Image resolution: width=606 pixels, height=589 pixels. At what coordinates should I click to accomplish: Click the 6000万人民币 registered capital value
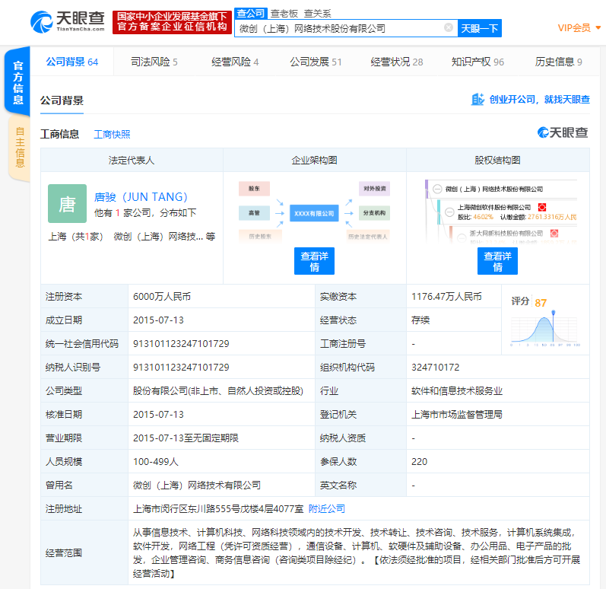(x=162, y=297)
